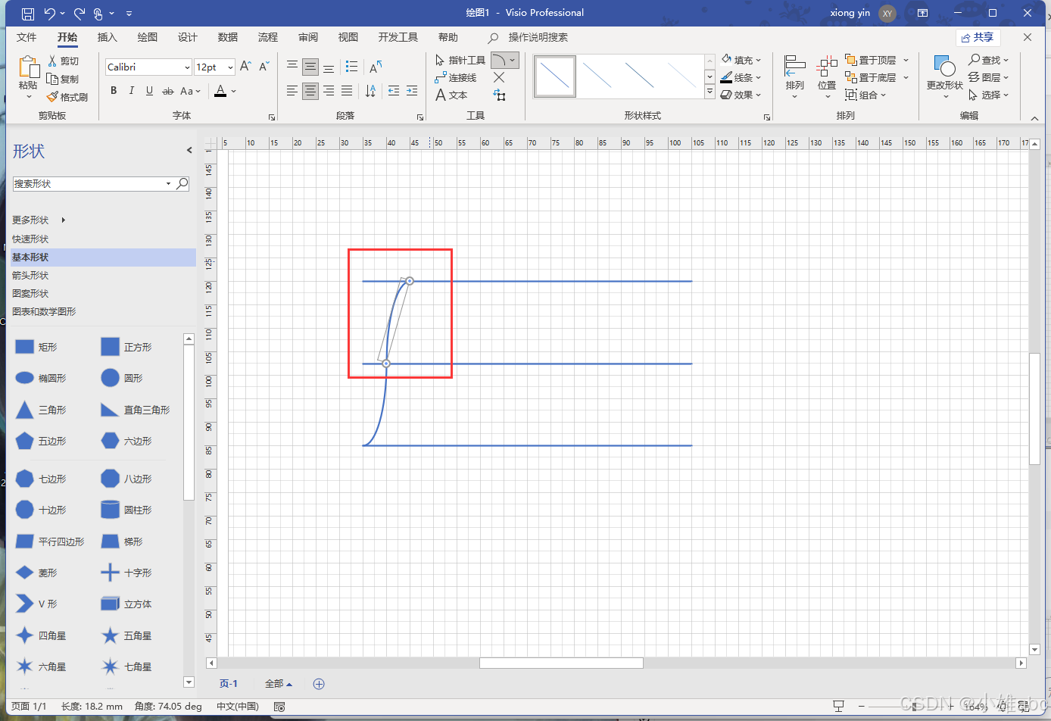Click the connection point X tool
Viewport: 1051px width, 721px height.
499,77
